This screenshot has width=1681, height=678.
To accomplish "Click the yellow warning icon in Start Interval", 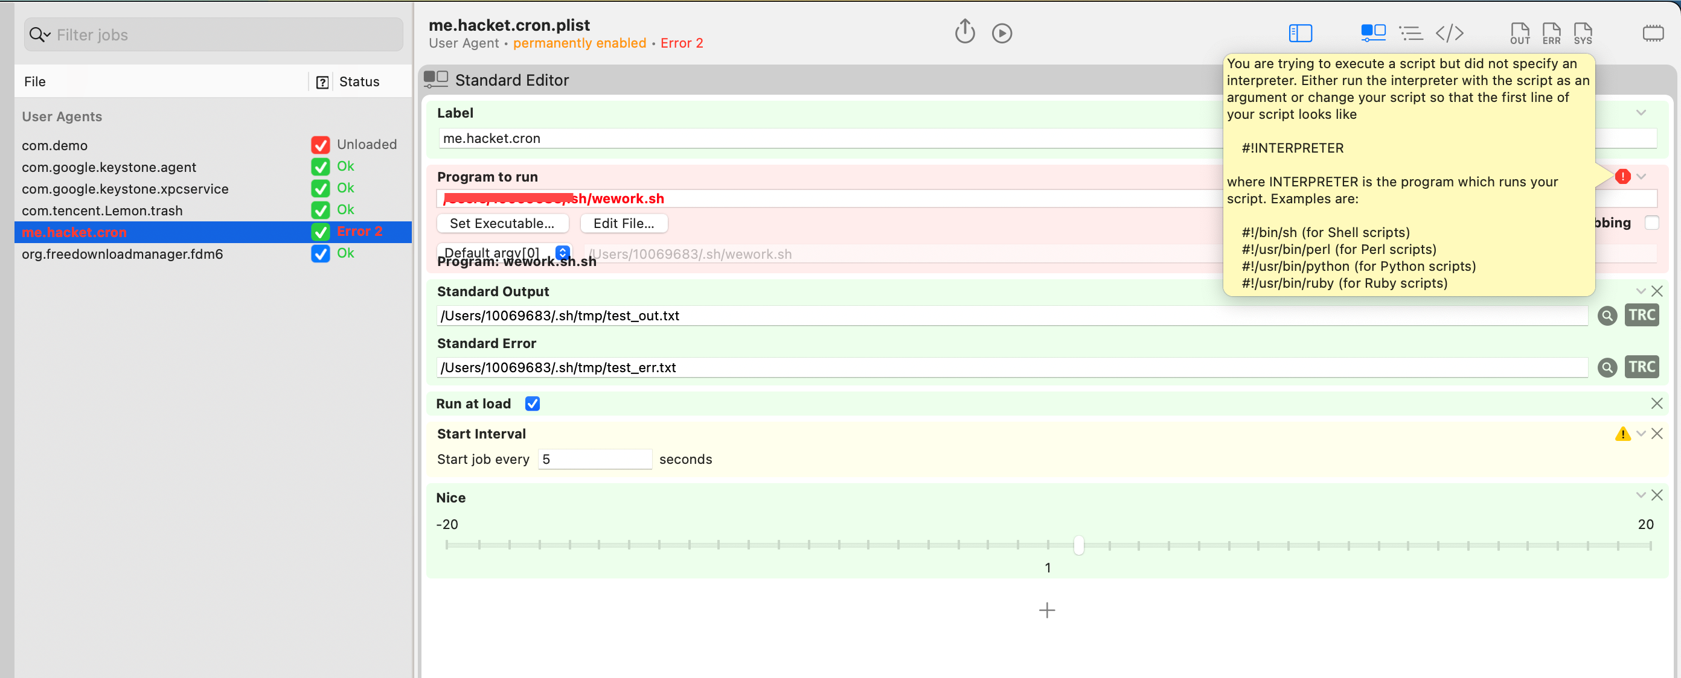I will point(1622,434).
